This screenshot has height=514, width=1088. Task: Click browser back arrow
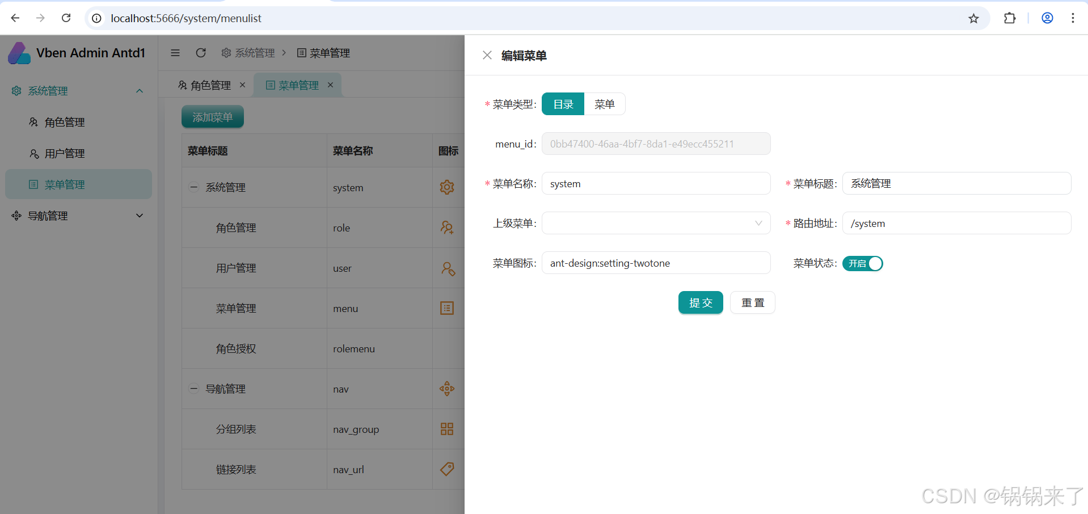tap(15, 18)
